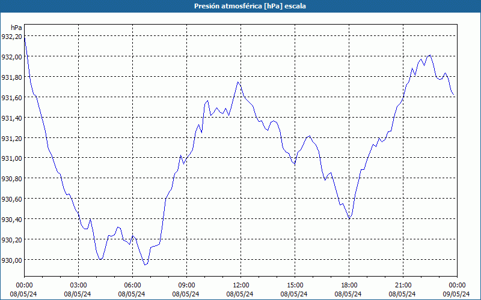Select the 932,20 y-axis value
Screen dimensions: 481x300
11,37
